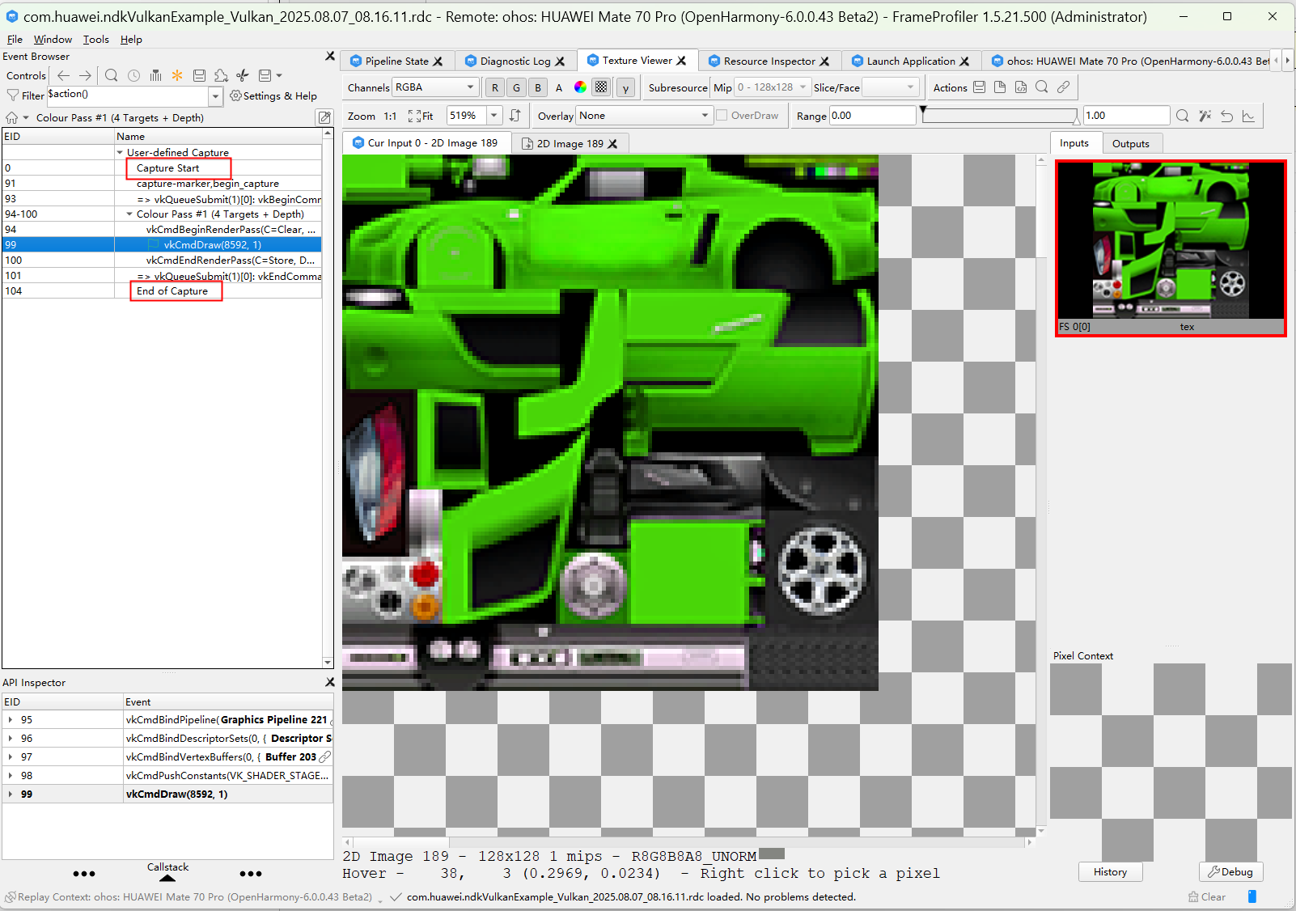This screenshot has height=911, width=1296.
Task: Select the color picker wheel in Texture Viewer
Action: [580, 87]
